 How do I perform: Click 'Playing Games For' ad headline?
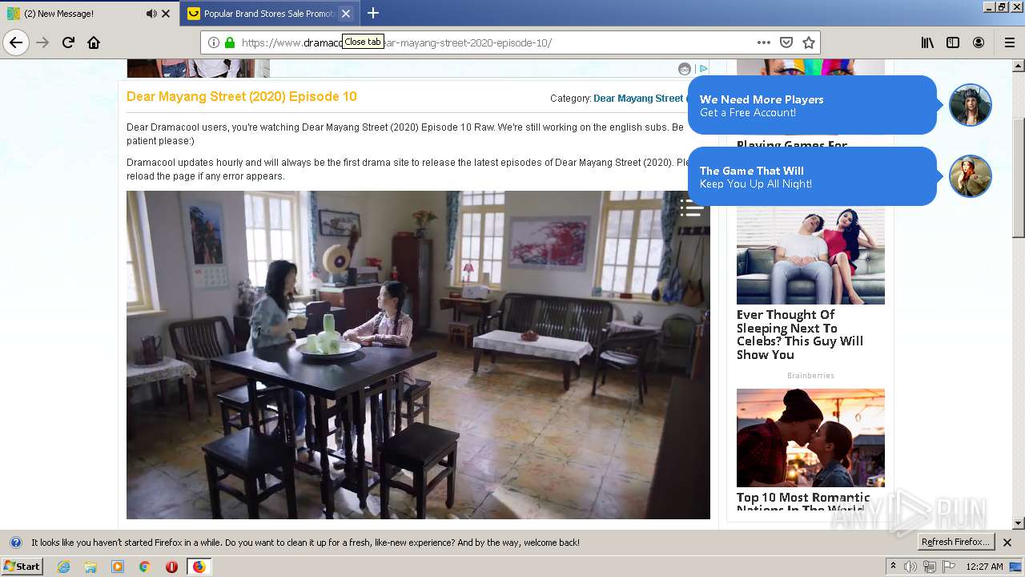pyautogui.click(x=792, y=145)
